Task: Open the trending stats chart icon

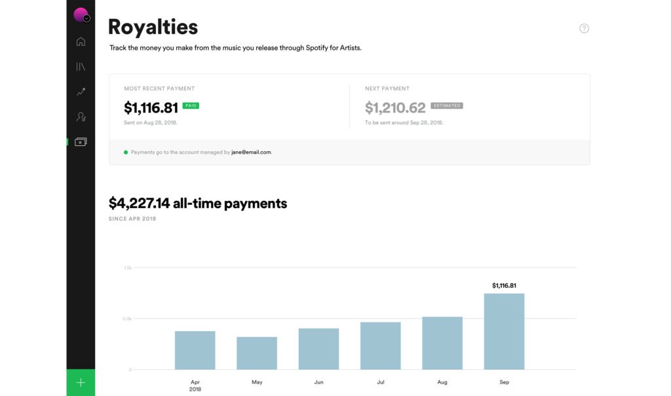Action: tap(81, 92)
